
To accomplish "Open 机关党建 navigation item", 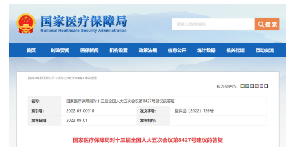I will 236,50.
